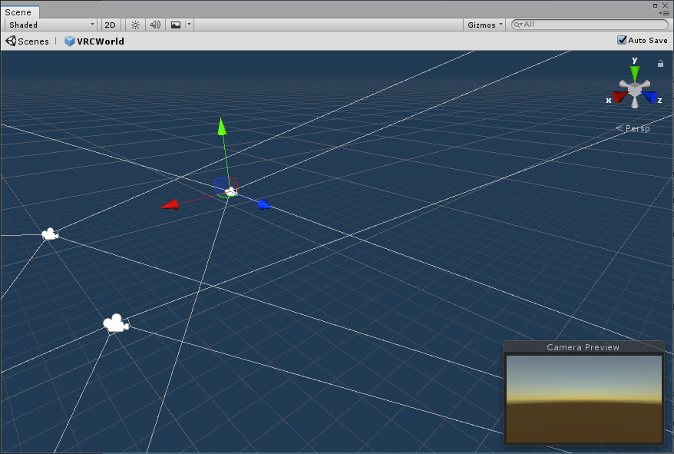674x454 pixels.
Task: Click the magnifier icon in search field
Action: [517, 25]
